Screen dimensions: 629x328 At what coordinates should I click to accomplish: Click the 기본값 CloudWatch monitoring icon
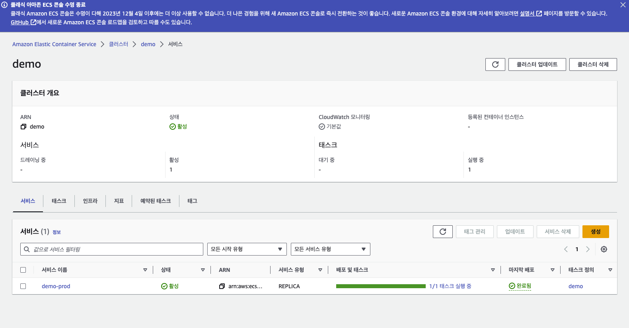tap(322, 127)
